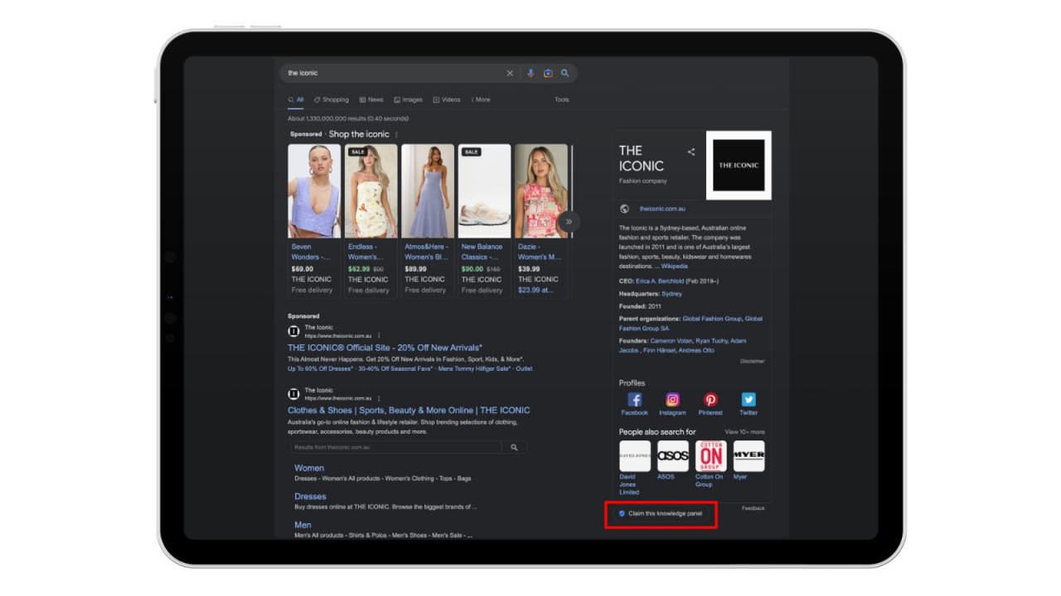Switch to the Shopping tab
The width and height of the screenshot is (1061, 596).
332,100
